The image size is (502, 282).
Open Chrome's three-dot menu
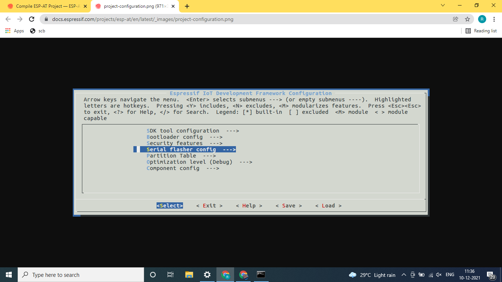pyautogui.click(x=494, y=19)
